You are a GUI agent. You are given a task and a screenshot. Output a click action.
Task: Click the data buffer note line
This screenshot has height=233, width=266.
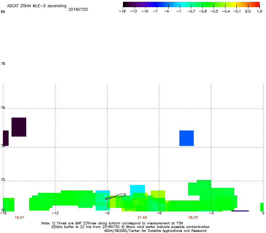click(x=130, y=227)
